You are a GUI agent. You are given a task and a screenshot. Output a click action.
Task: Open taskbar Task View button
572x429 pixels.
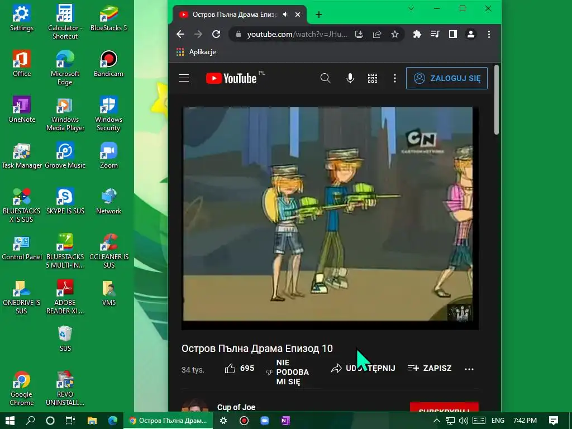[x=70, y=421]
